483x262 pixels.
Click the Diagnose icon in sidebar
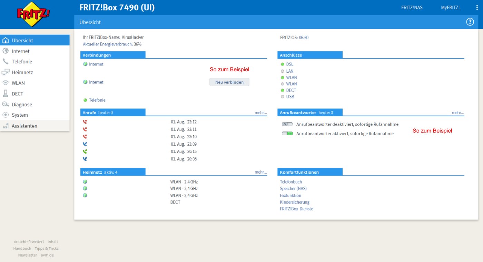point(6,104)
